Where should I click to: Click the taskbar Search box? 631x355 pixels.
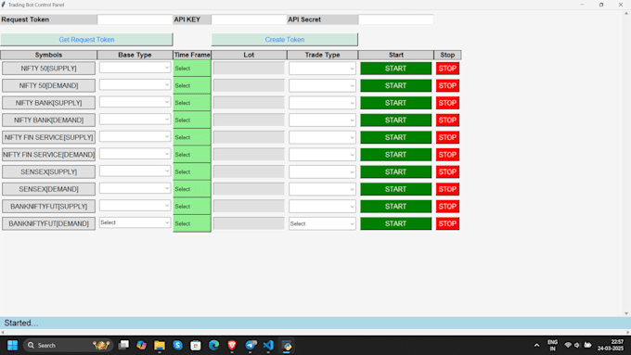coord(69,346)
